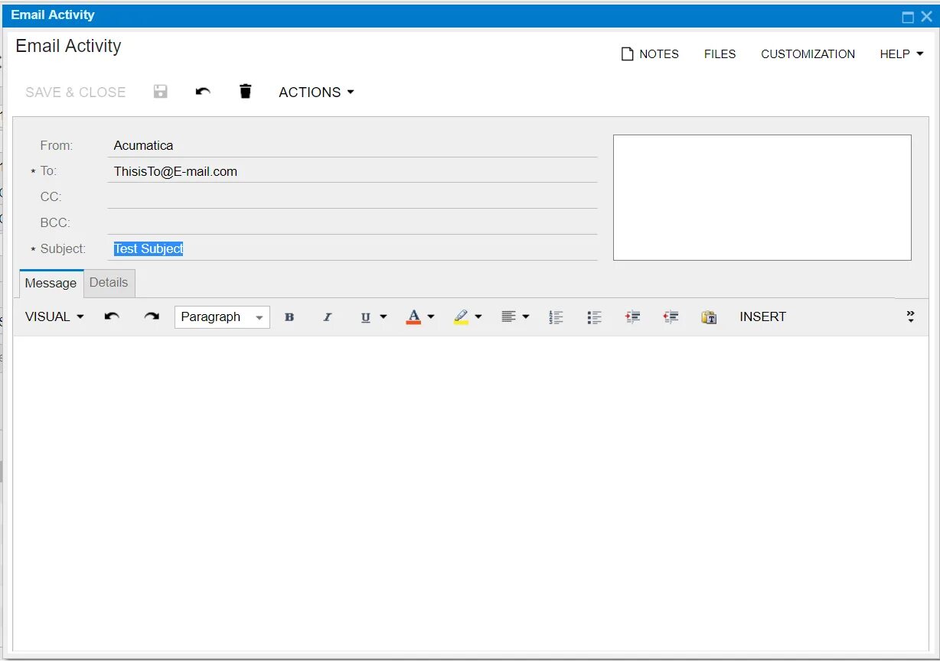Open the Customization menu

(x=808, y=54)
